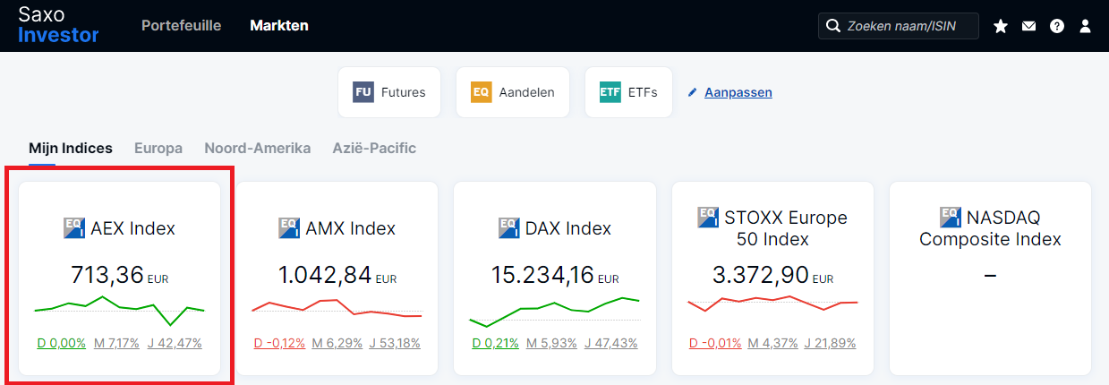This screenshot has width=1109, height=385.
Task: Open the Aandelen product button
Action: (x=513, y=92)
